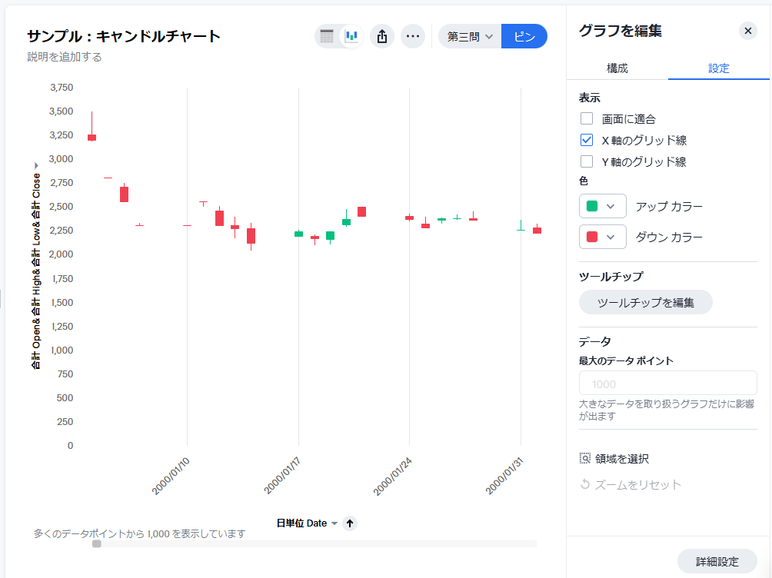The image size is (772, 578).
Task: Select the 設定 tab
Action: click(719, 68)
